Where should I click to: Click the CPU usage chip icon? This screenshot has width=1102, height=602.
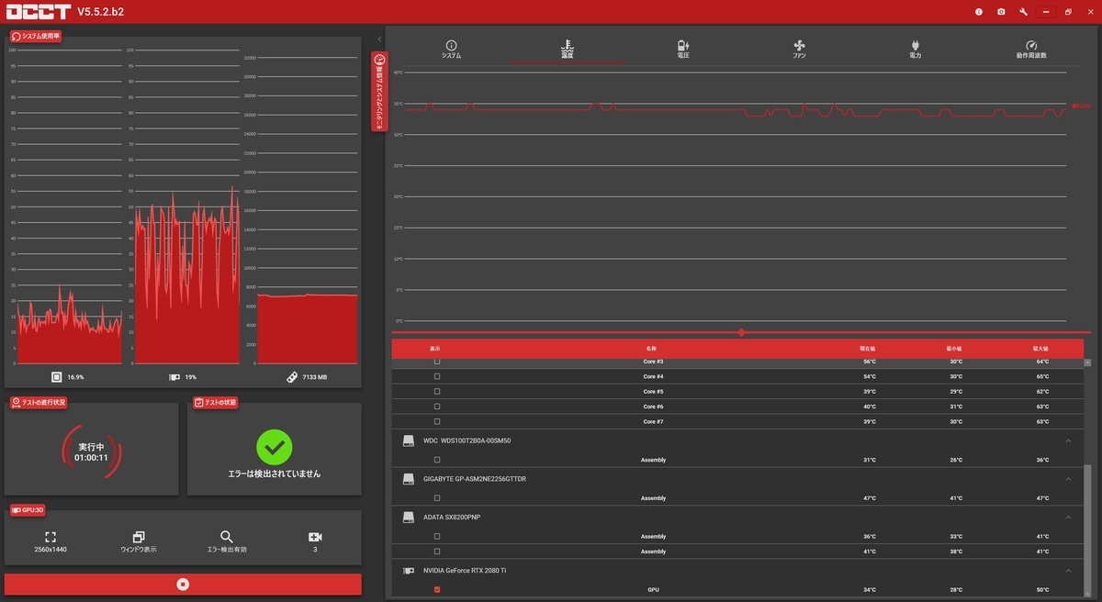pos(57,376)
